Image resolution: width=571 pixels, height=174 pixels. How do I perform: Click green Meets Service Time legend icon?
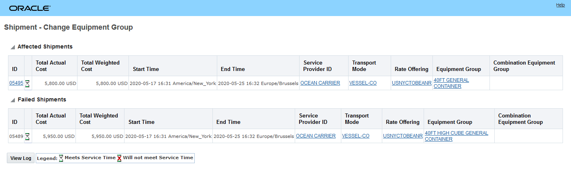(61, 158)
